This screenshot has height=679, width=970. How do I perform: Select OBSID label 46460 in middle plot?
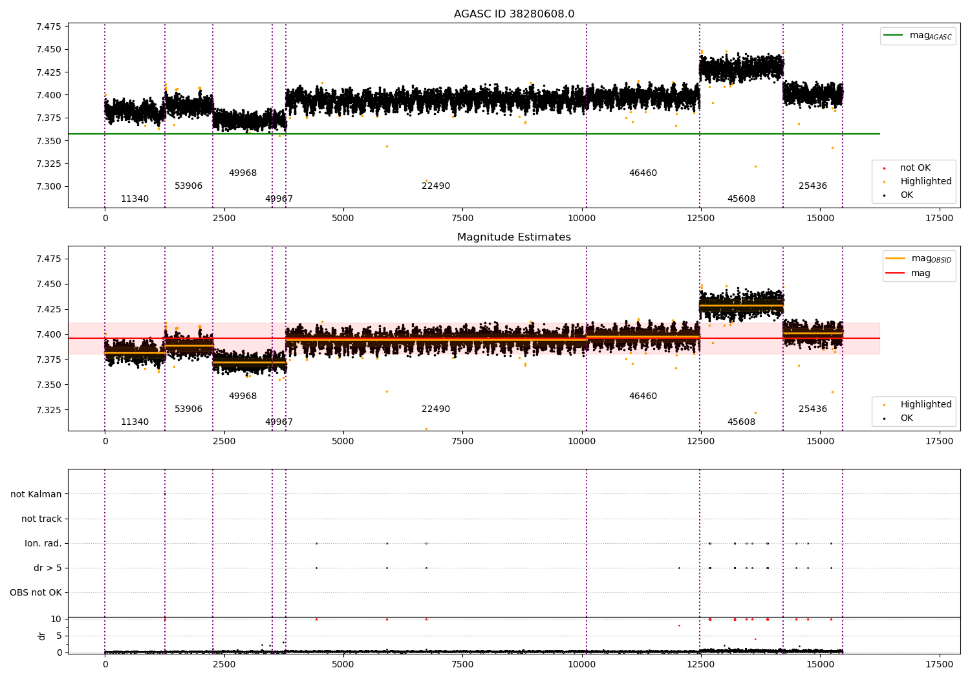643,396
